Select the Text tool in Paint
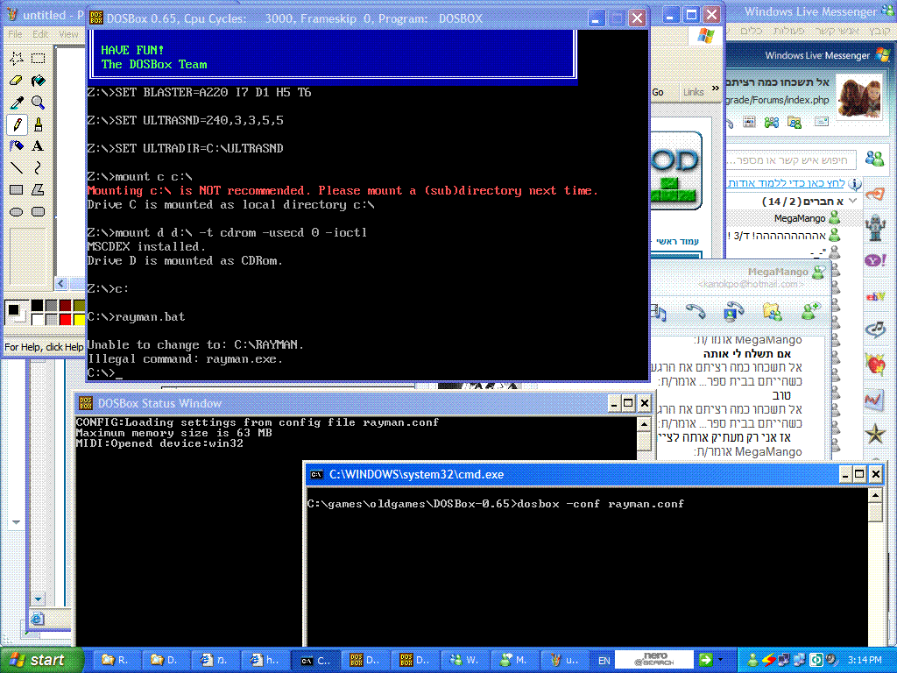The width and height of the screenshot is (897, 673). coord(39,146)
